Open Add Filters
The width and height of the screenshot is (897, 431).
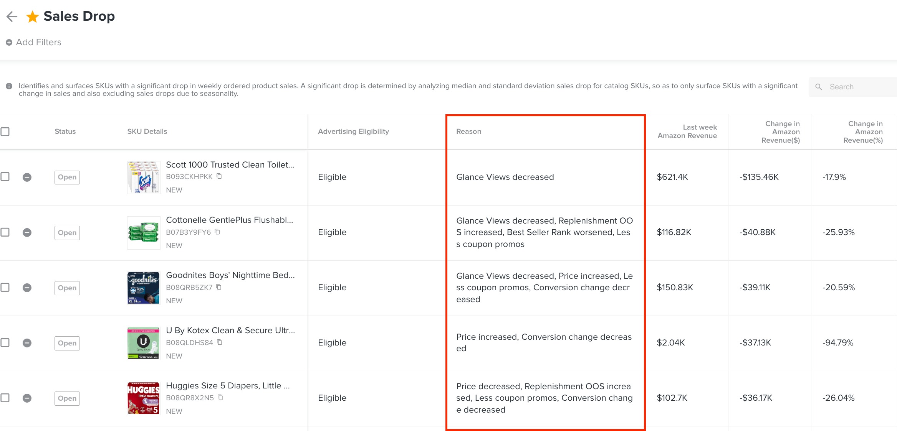(38, 43)
